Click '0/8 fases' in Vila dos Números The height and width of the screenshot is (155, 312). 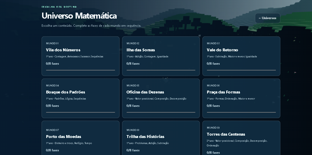pyautogui.click(x=53, y=64)
